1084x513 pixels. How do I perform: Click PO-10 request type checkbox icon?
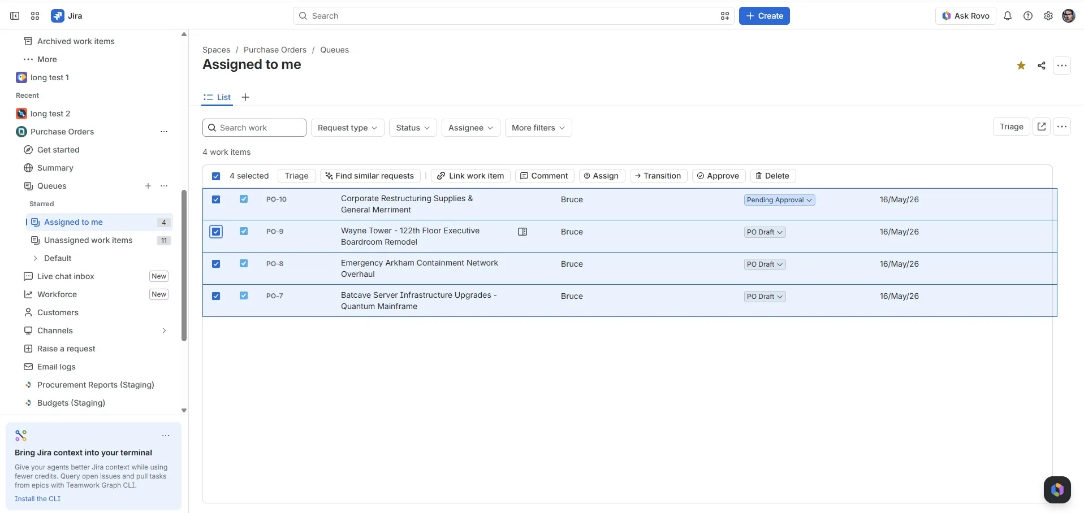[244, 199]
